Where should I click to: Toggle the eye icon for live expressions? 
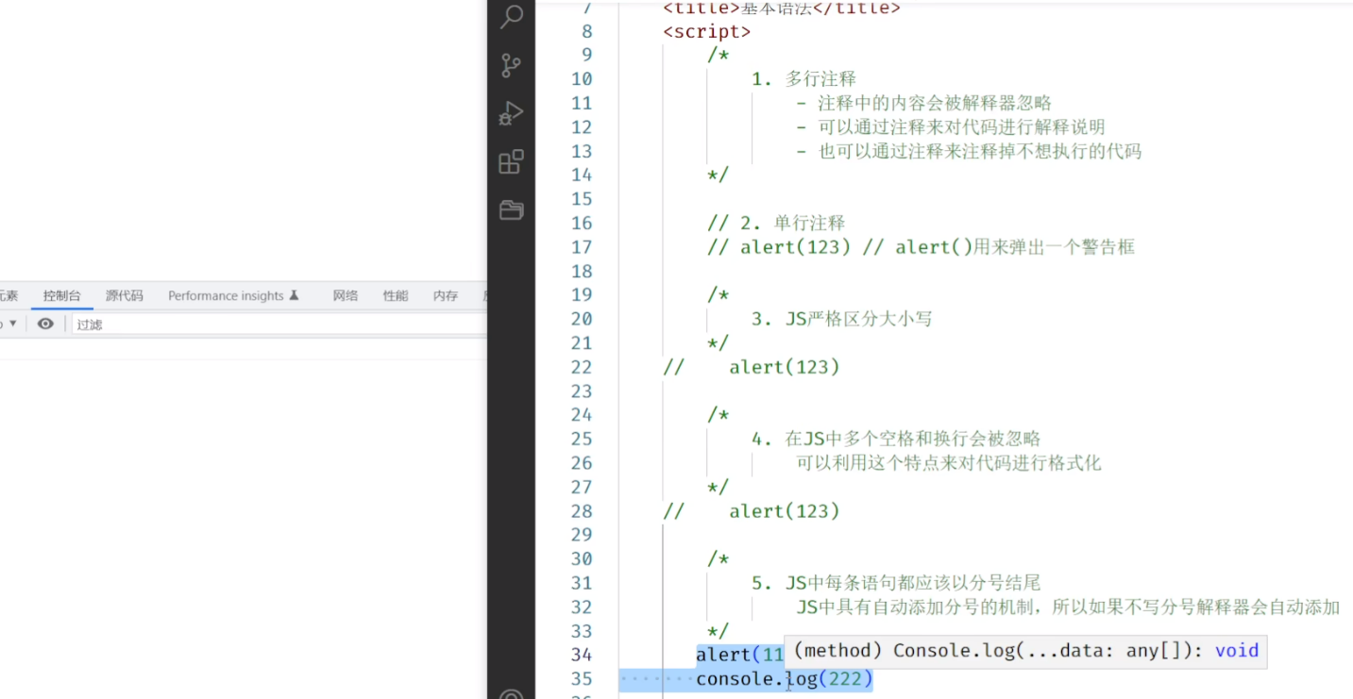pyautogui.click(x=45, y=324)
